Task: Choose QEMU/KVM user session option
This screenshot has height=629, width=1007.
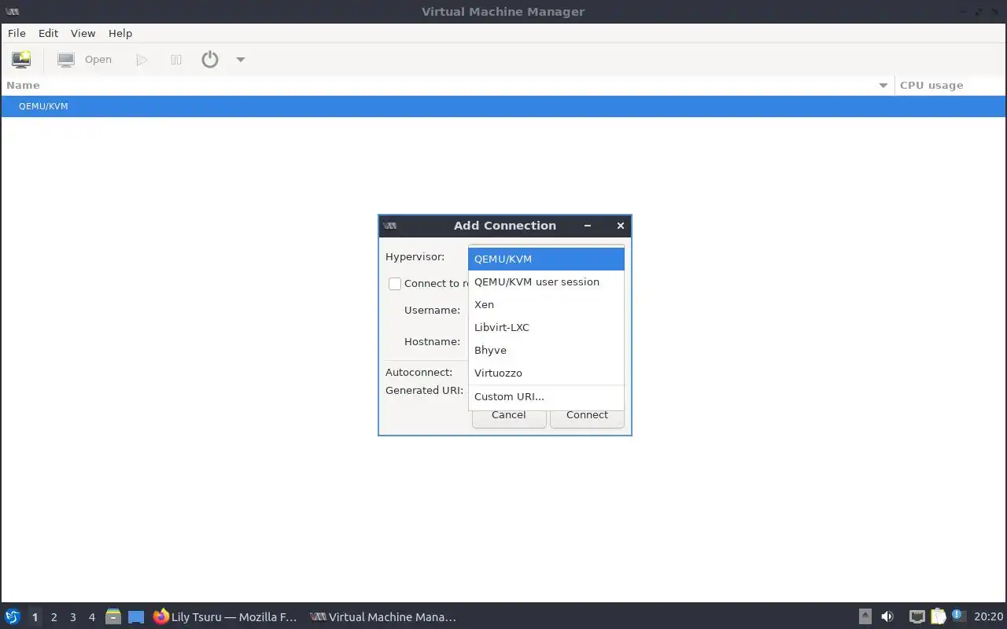Action: point(546,281)
